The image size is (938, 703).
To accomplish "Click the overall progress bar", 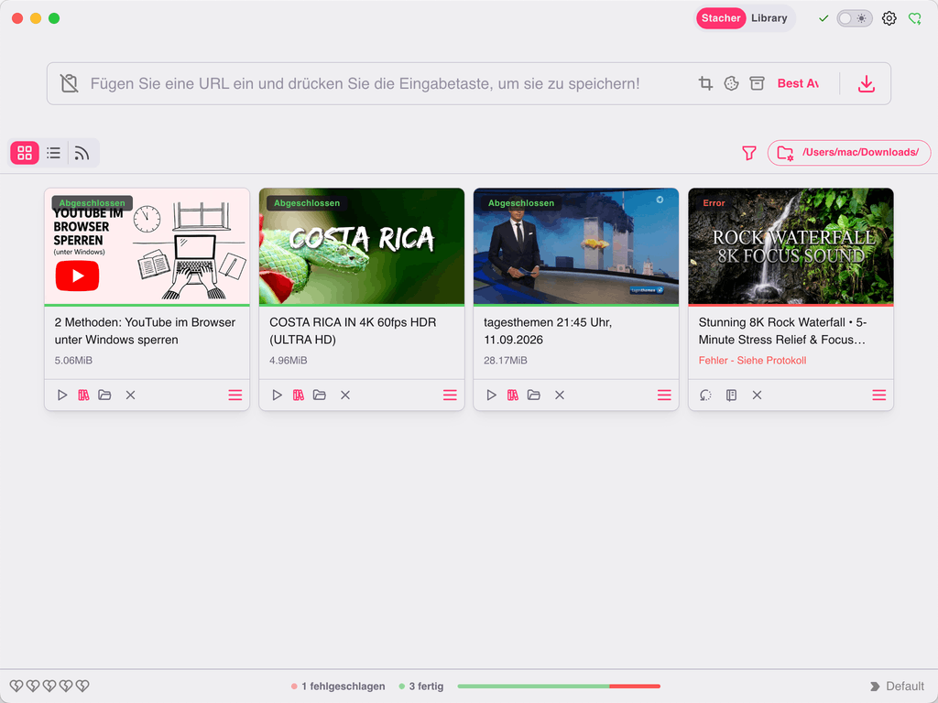I will click(x=559, y=687).
